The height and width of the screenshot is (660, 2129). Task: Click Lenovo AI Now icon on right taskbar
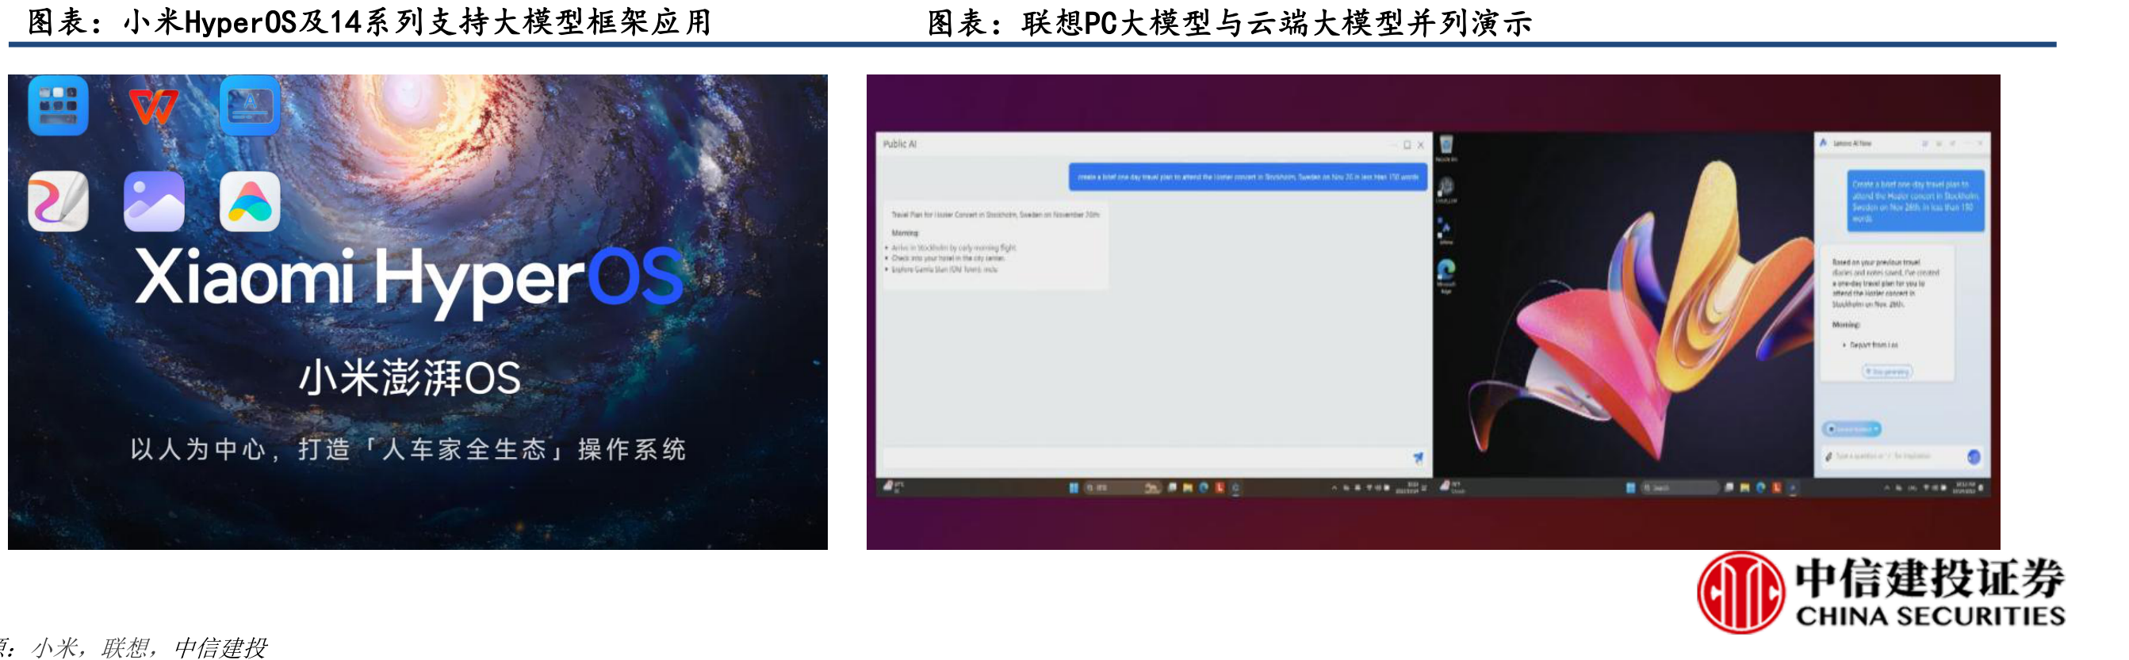(x=1793, y=488)
